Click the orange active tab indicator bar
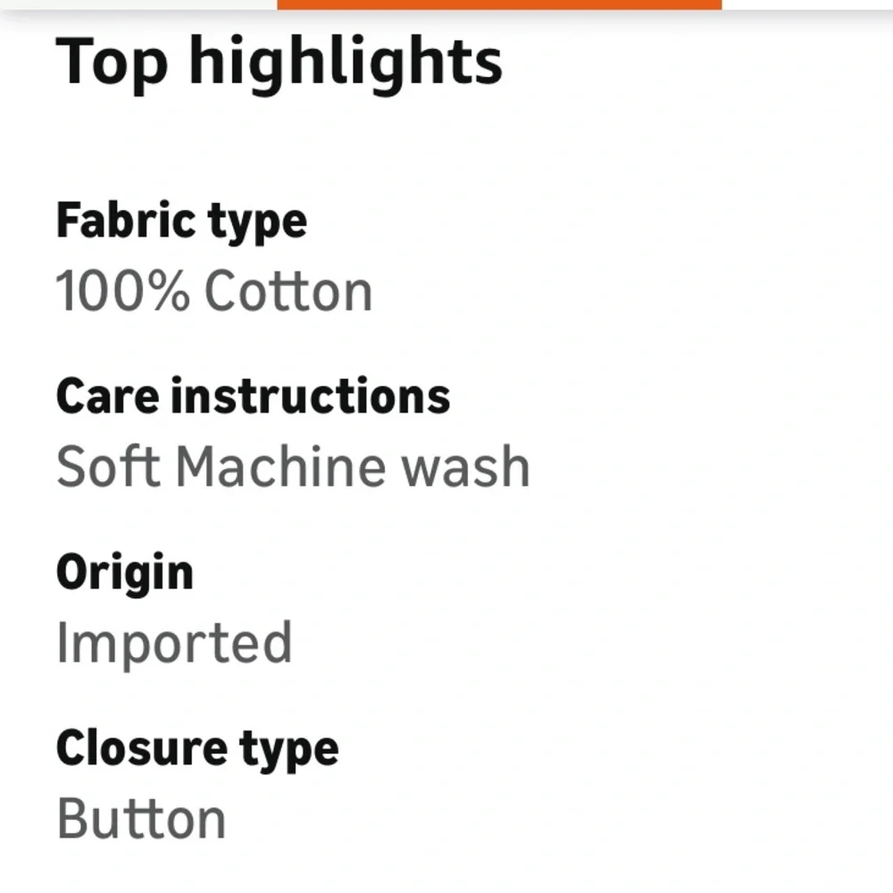The height and width of the screenshot is (893, 893). tap(498, 4)
